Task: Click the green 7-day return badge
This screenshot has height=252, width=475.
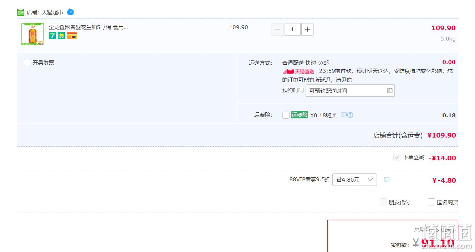Action: 52,36
